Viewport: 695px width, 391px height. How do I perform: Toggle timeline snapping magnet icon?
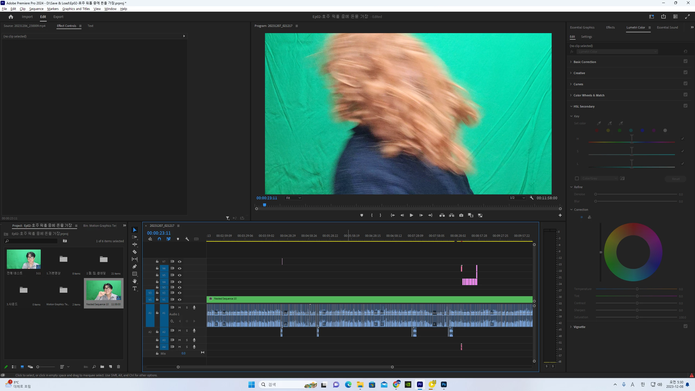point(159,239)
